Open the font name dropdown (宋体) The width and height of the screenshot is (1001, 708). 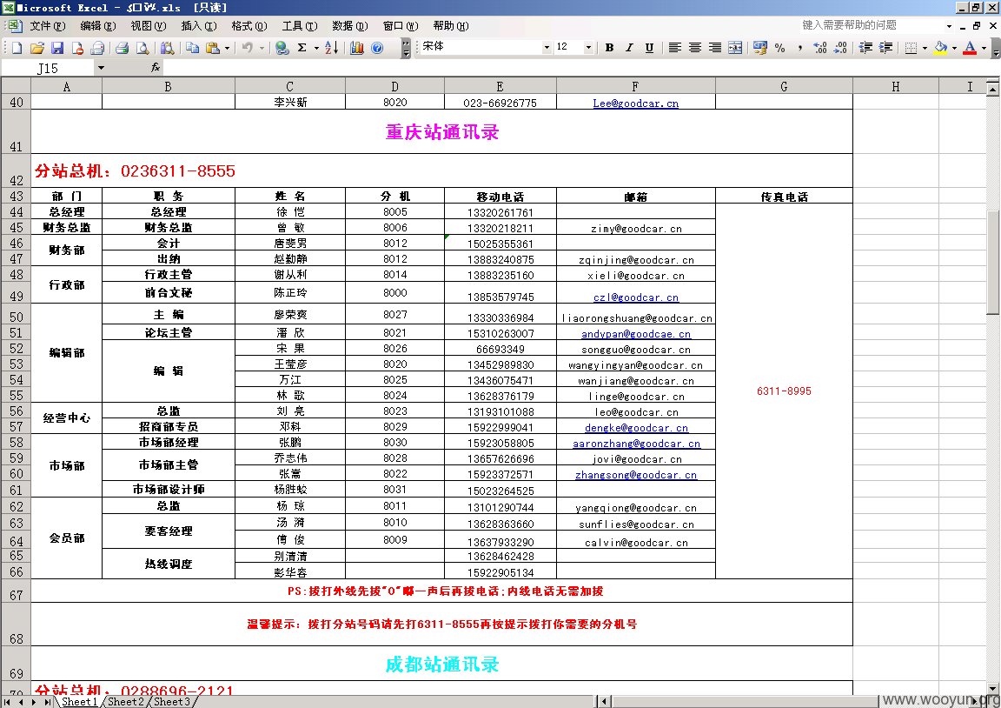tap(547, 47)
